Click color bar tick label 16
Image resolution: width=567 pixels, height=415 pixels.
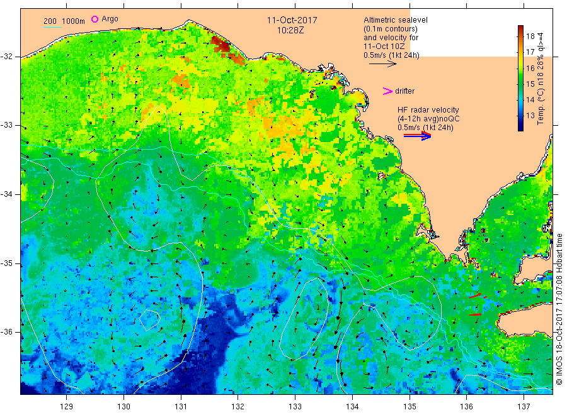click(x=530, y=68)
